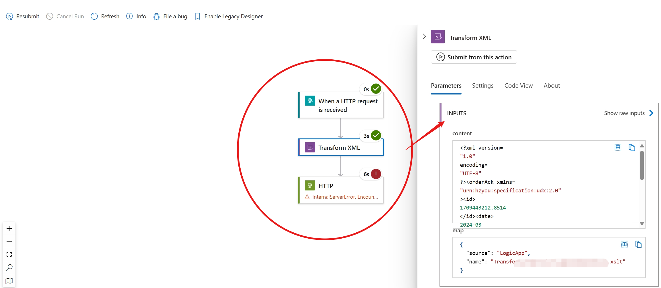This screenshot has height=288, width=661.
Task: Fit the workflow to view
Action: point(9,254)
